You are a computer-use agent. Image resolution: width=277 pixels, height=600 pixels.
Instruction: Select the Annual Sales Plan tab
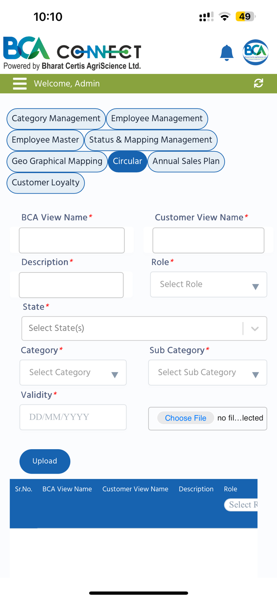tap(186, 161)
